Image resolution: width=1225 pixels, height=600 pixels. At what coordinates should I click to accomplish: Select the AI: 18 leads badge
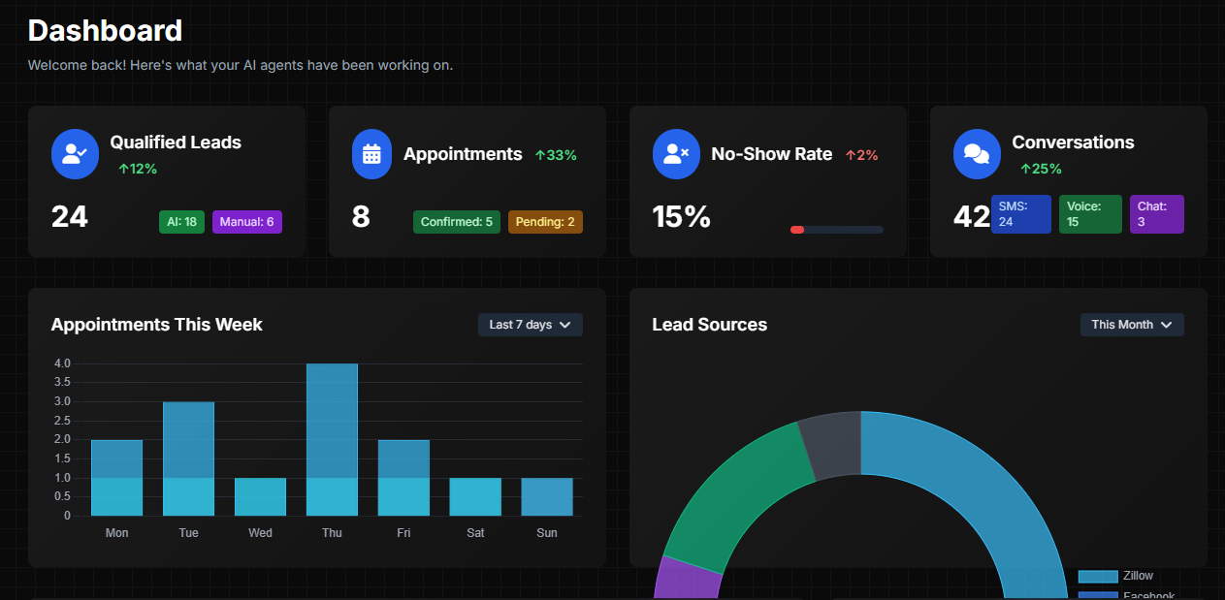point(181,221)
